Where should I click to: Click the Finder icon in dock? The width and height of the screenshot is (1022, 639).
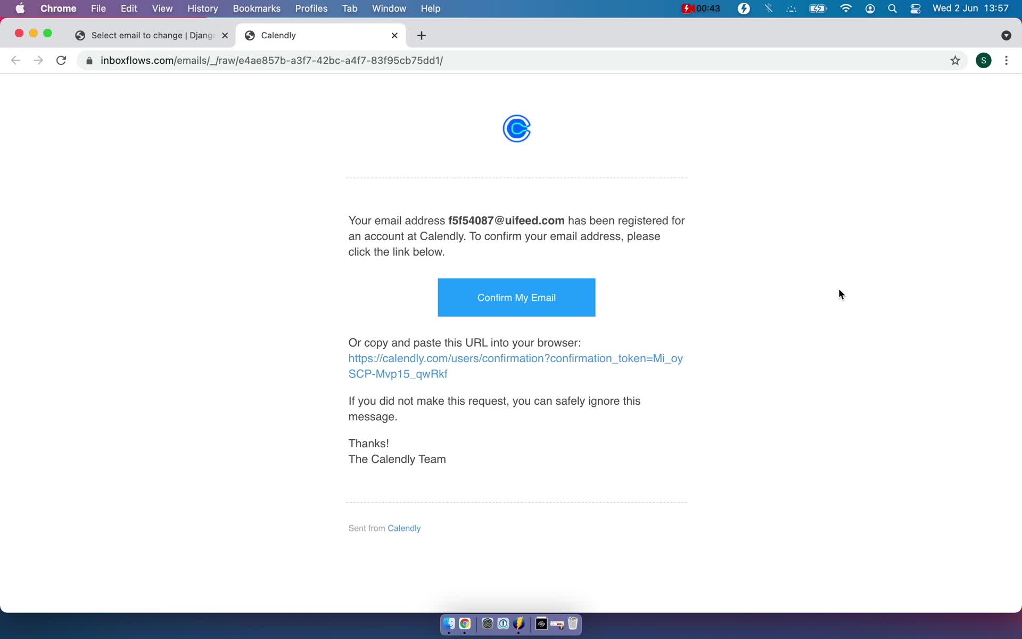coord(449,624)
